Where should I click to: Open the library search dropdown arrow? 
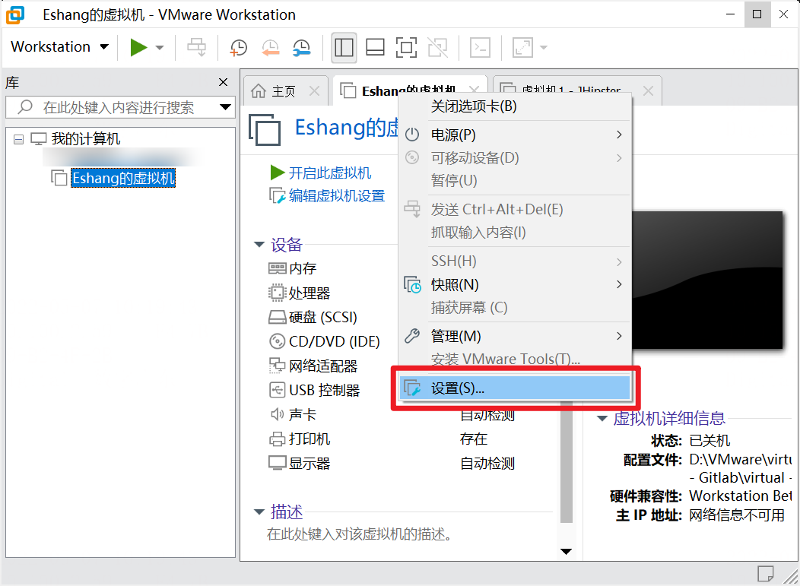point(225,107)
